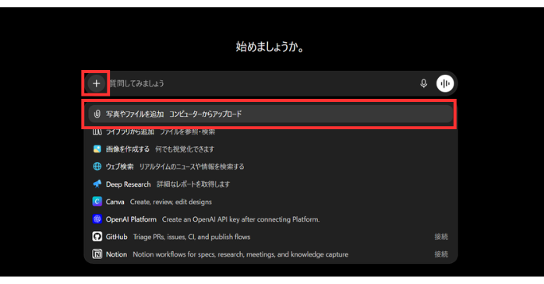This screenshot has width=544, height=284.
Task: Choose ライブラリから追加 menu entry
Action: coord(270,132)
